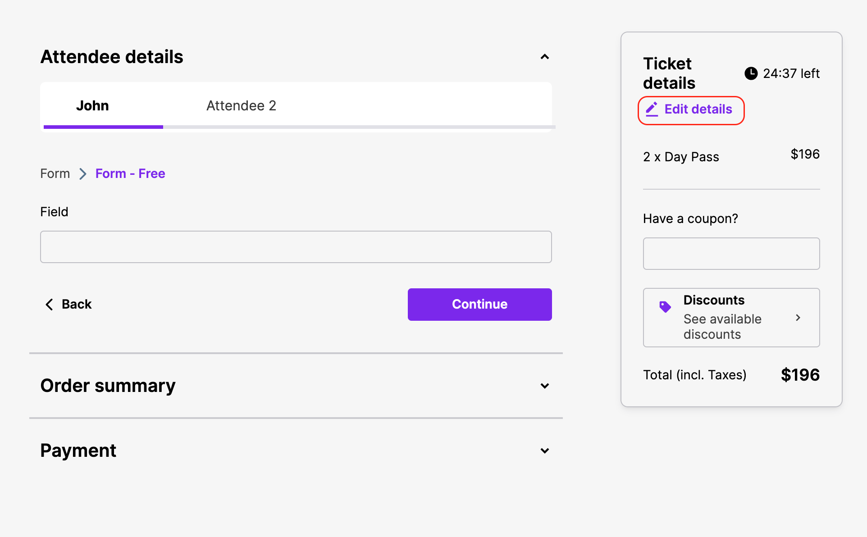Open available discounts via the right chevron
867x537 pixels.
point(798,318)
